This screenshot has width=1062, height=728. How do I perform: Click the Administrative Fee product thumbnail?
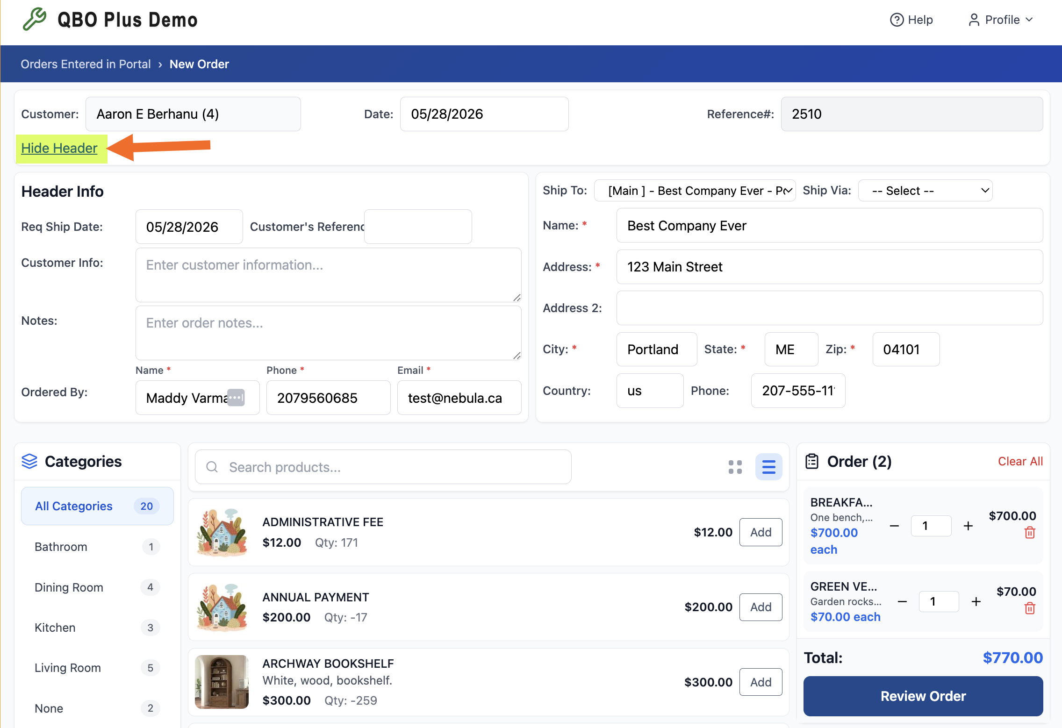(x=222, y=532)
